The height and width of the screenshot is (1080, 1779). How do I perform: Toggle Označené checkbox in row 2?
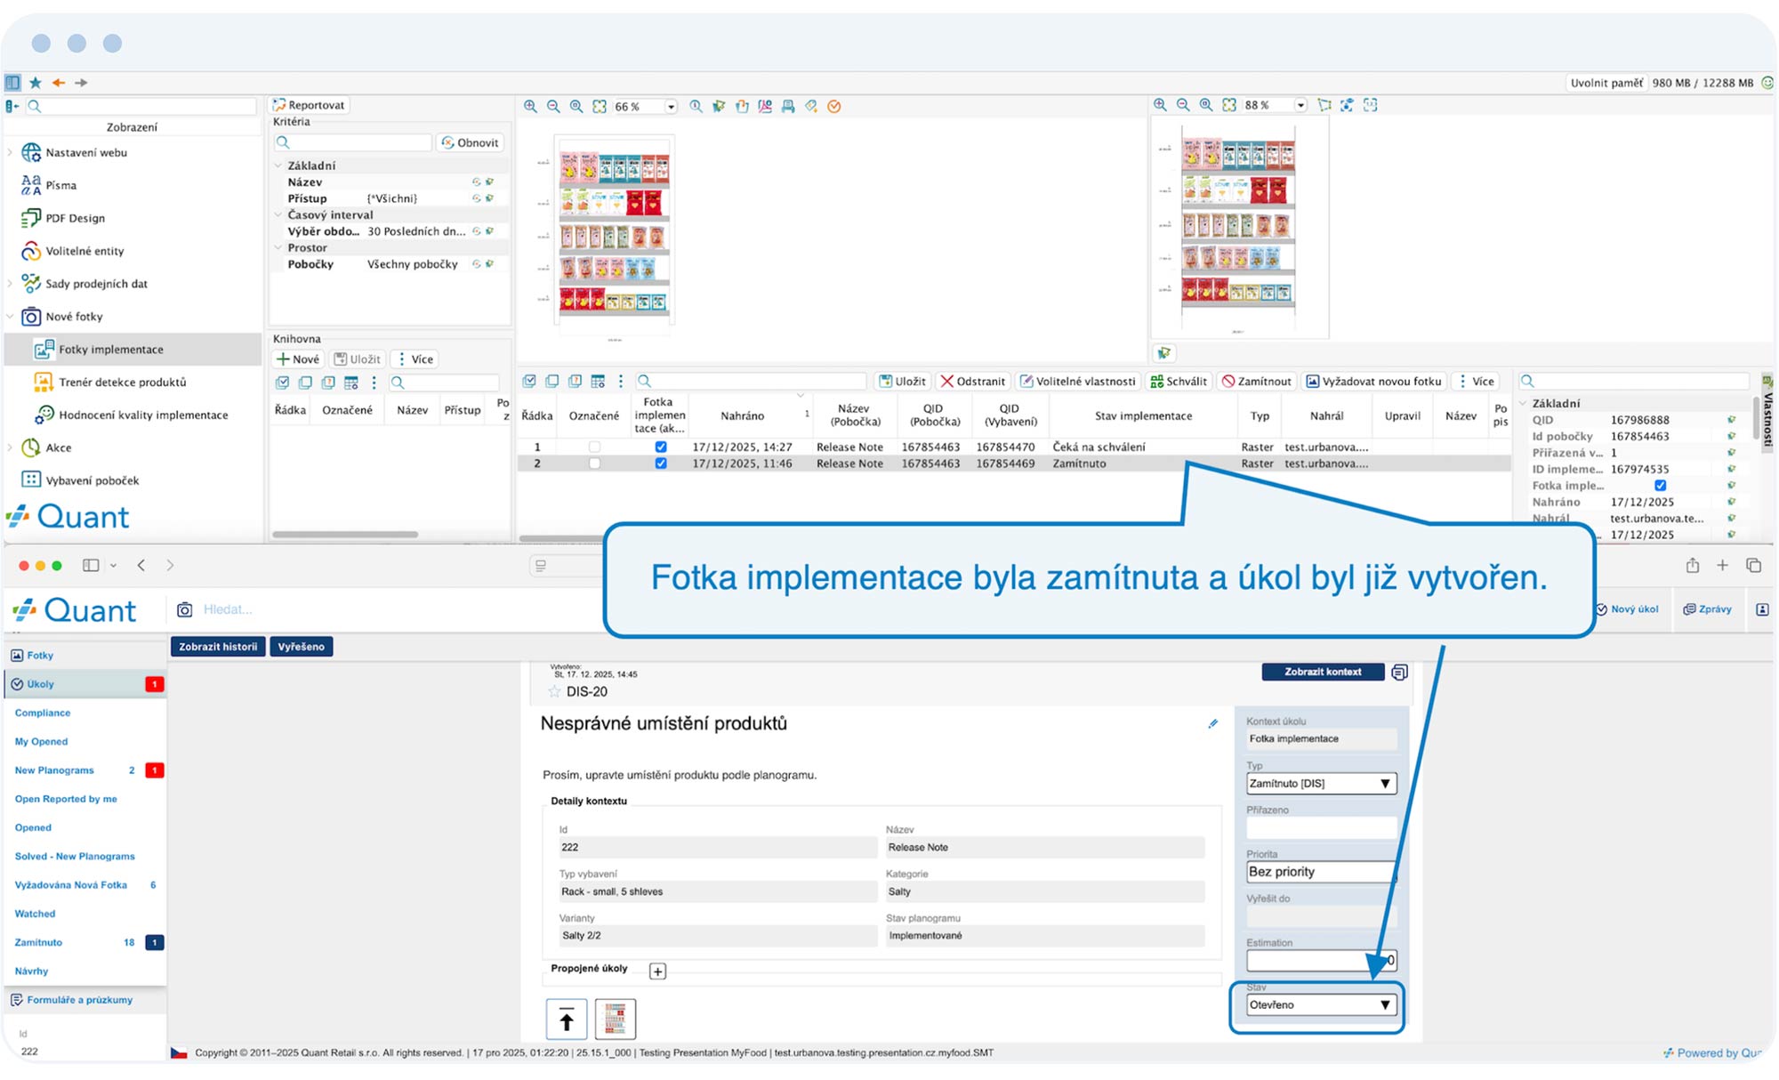(x=594, y=464)
